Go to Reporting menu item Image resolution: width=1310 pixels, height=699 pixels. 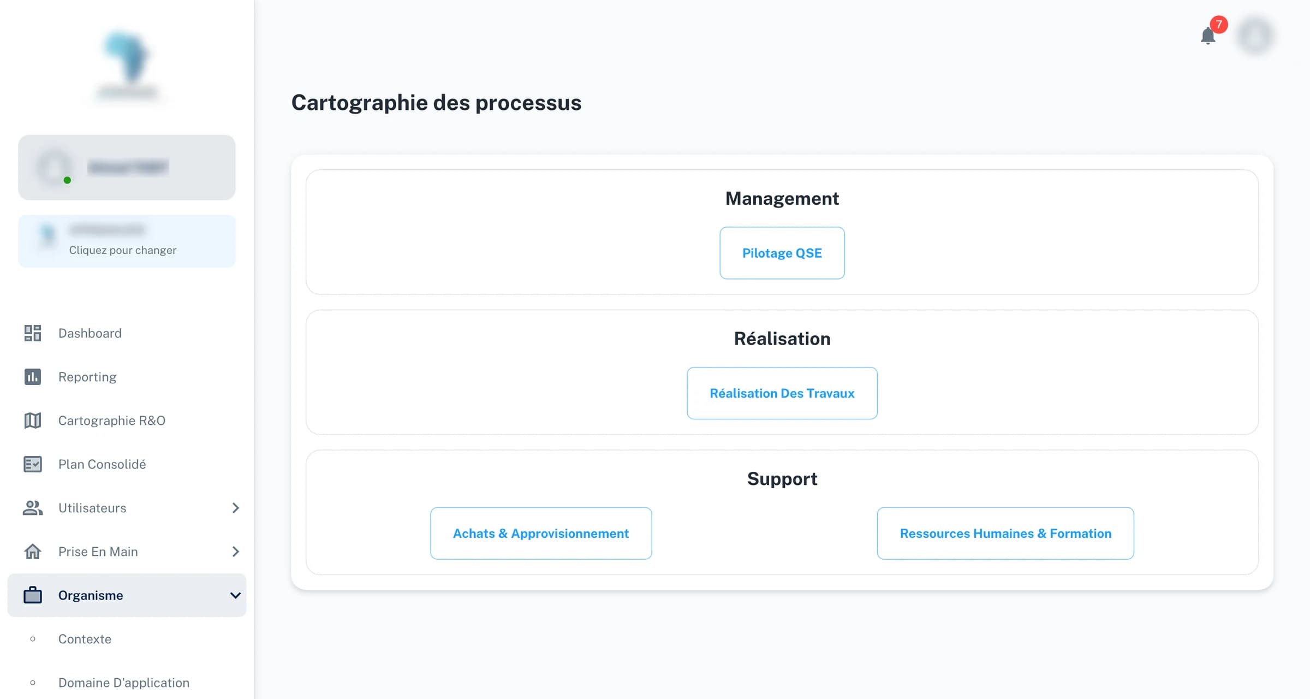(127, 377)
